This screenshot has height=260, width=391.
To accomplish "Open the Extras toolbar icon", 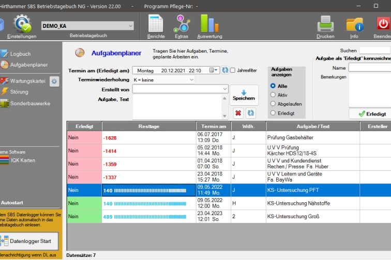I will (x=182, y=24).
